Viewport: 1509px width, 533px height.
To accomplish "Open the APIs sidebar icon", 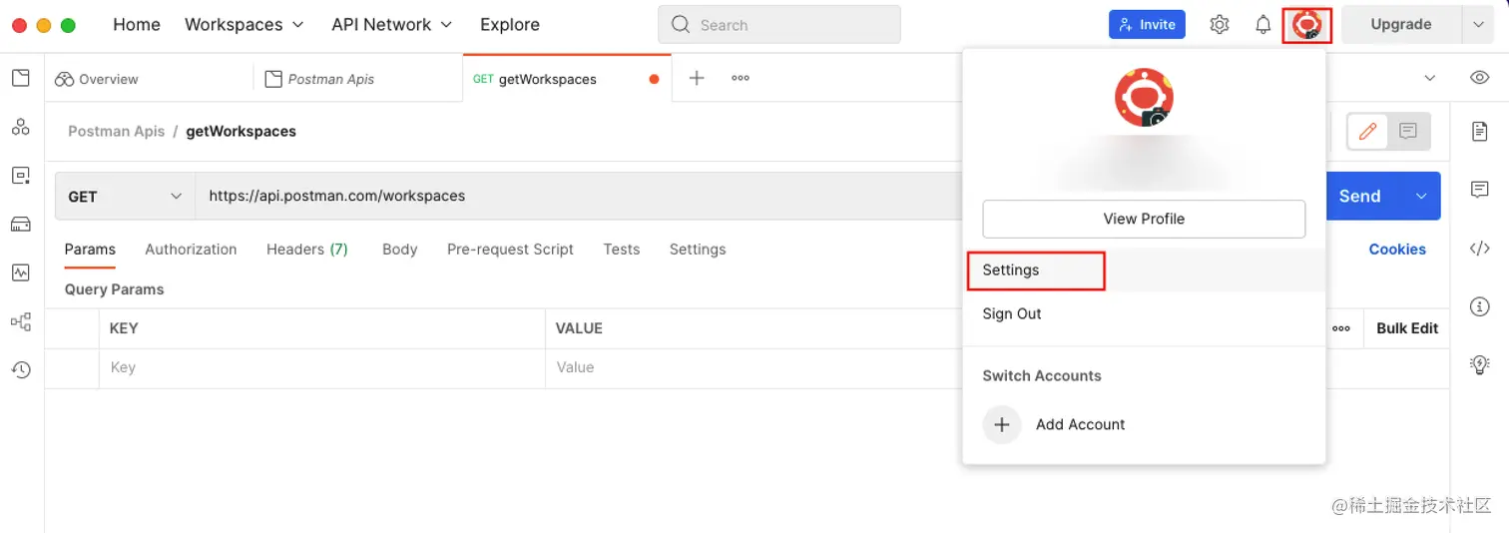I will pyautogui.click(x=21, y=127).
